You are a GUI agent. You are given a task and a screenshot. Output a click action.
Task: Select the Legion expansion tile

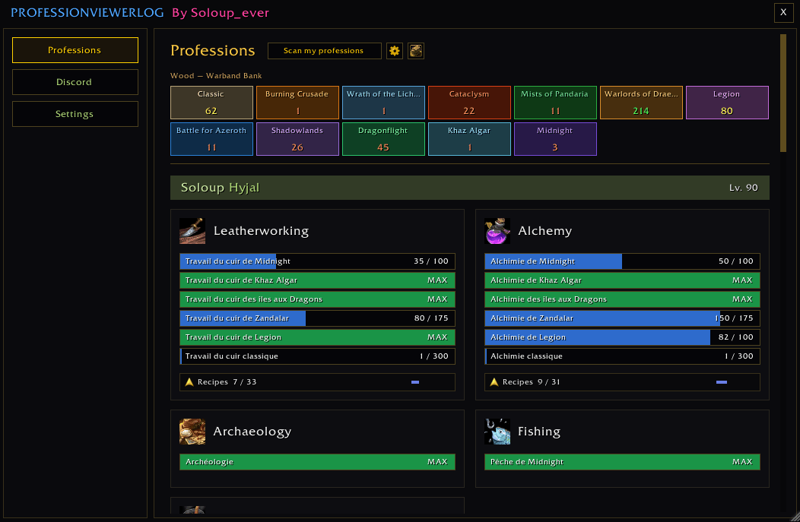click(727, 103)
